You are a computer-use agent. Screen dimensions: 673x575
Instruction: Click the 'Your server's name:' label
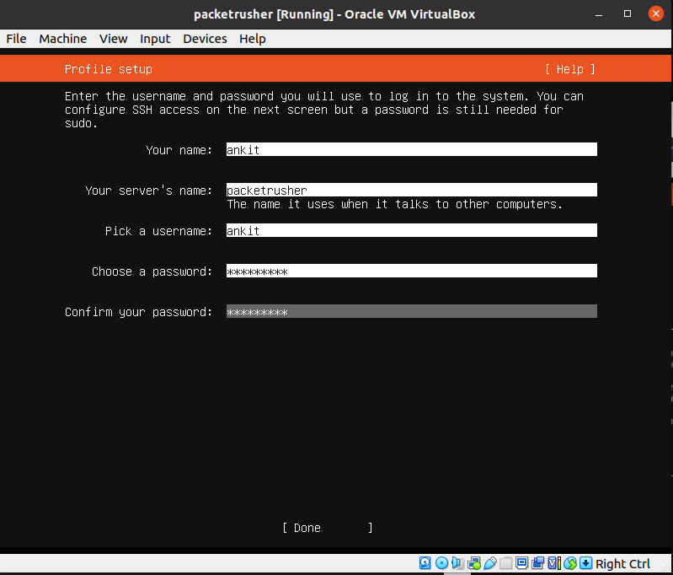coord(148,191)
